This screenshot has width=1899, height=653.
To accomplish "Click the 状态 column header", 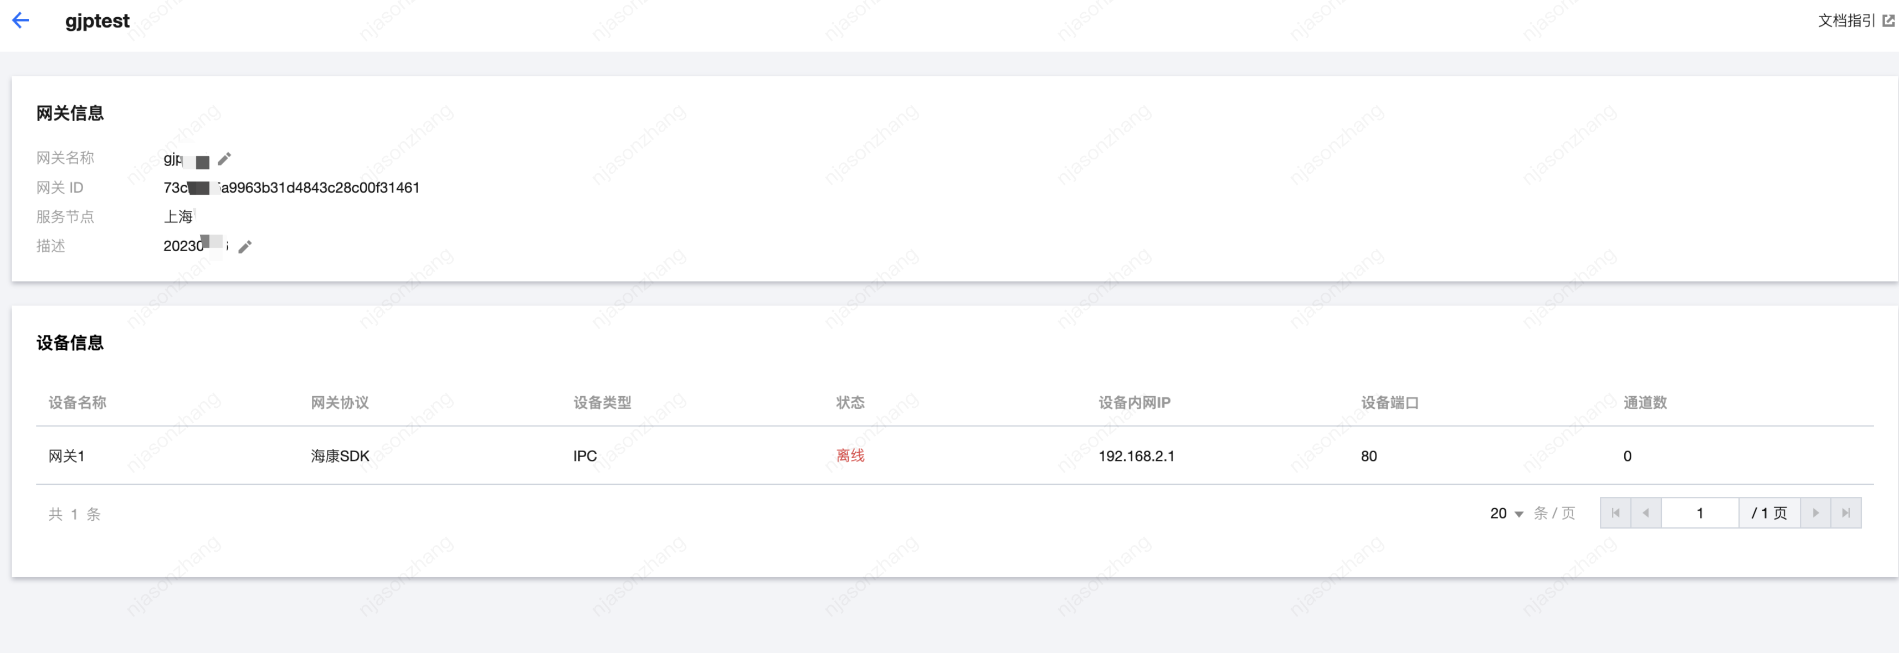I will tap(850, 403).
